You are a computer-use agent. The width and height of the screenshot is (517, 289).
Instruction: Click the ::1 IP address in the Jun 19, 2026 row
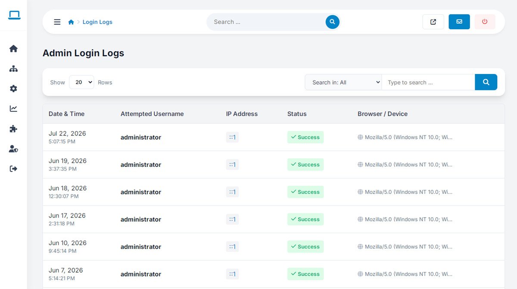coord(232,165)
